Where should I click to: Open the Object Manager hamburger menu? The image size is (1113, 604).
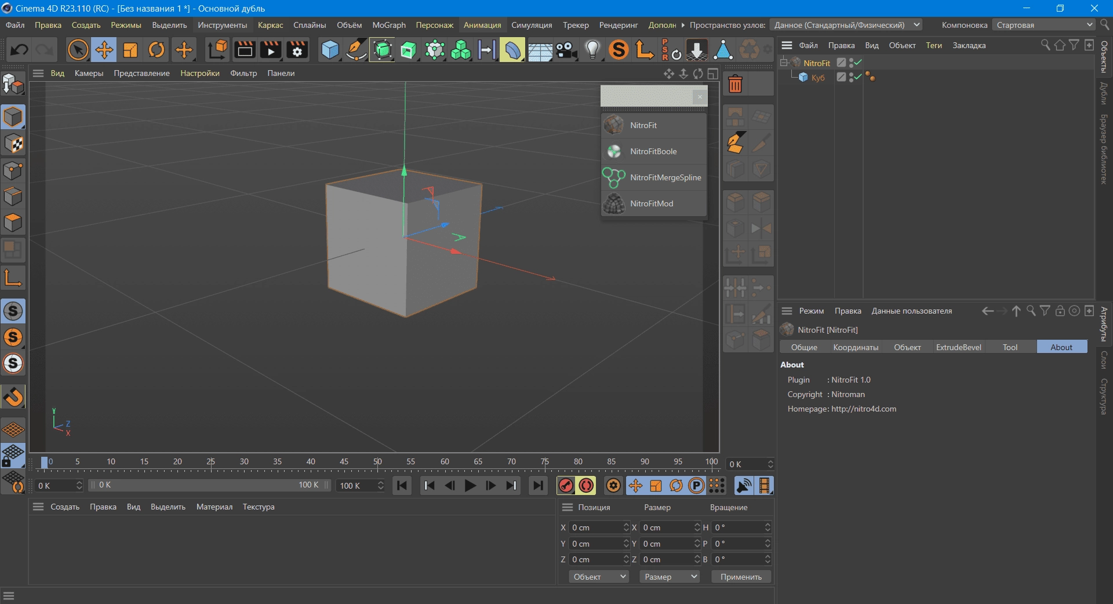[x=787, y=45]
